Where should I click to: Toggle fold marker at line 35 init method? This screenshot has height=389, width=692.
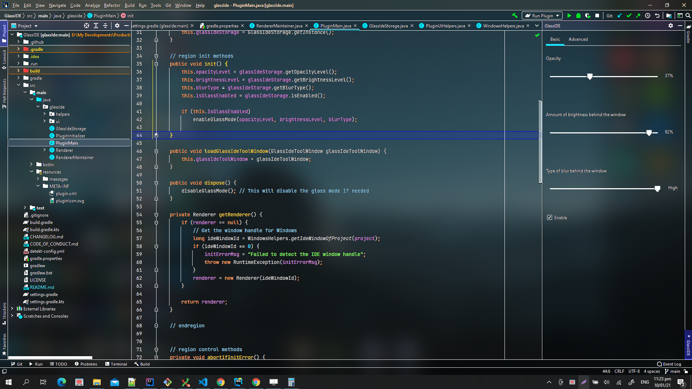(156, 64)
